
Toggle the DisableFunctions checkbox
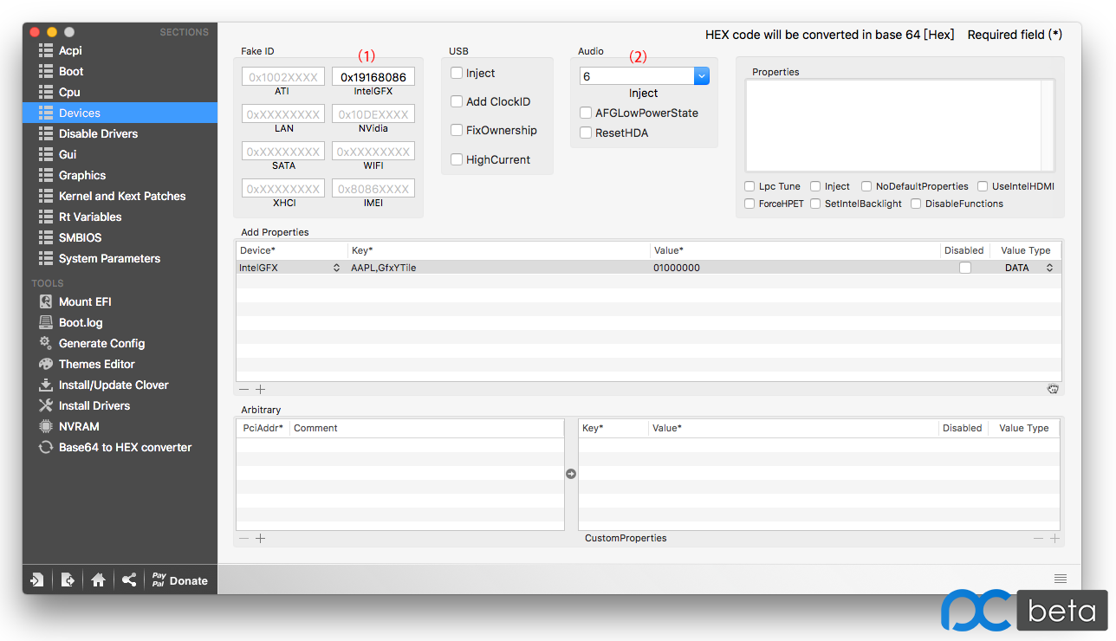click(916, 204)
